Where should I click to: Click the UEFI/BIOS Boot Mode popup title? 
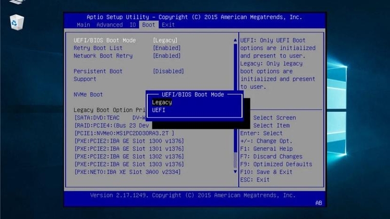point(193,95)
